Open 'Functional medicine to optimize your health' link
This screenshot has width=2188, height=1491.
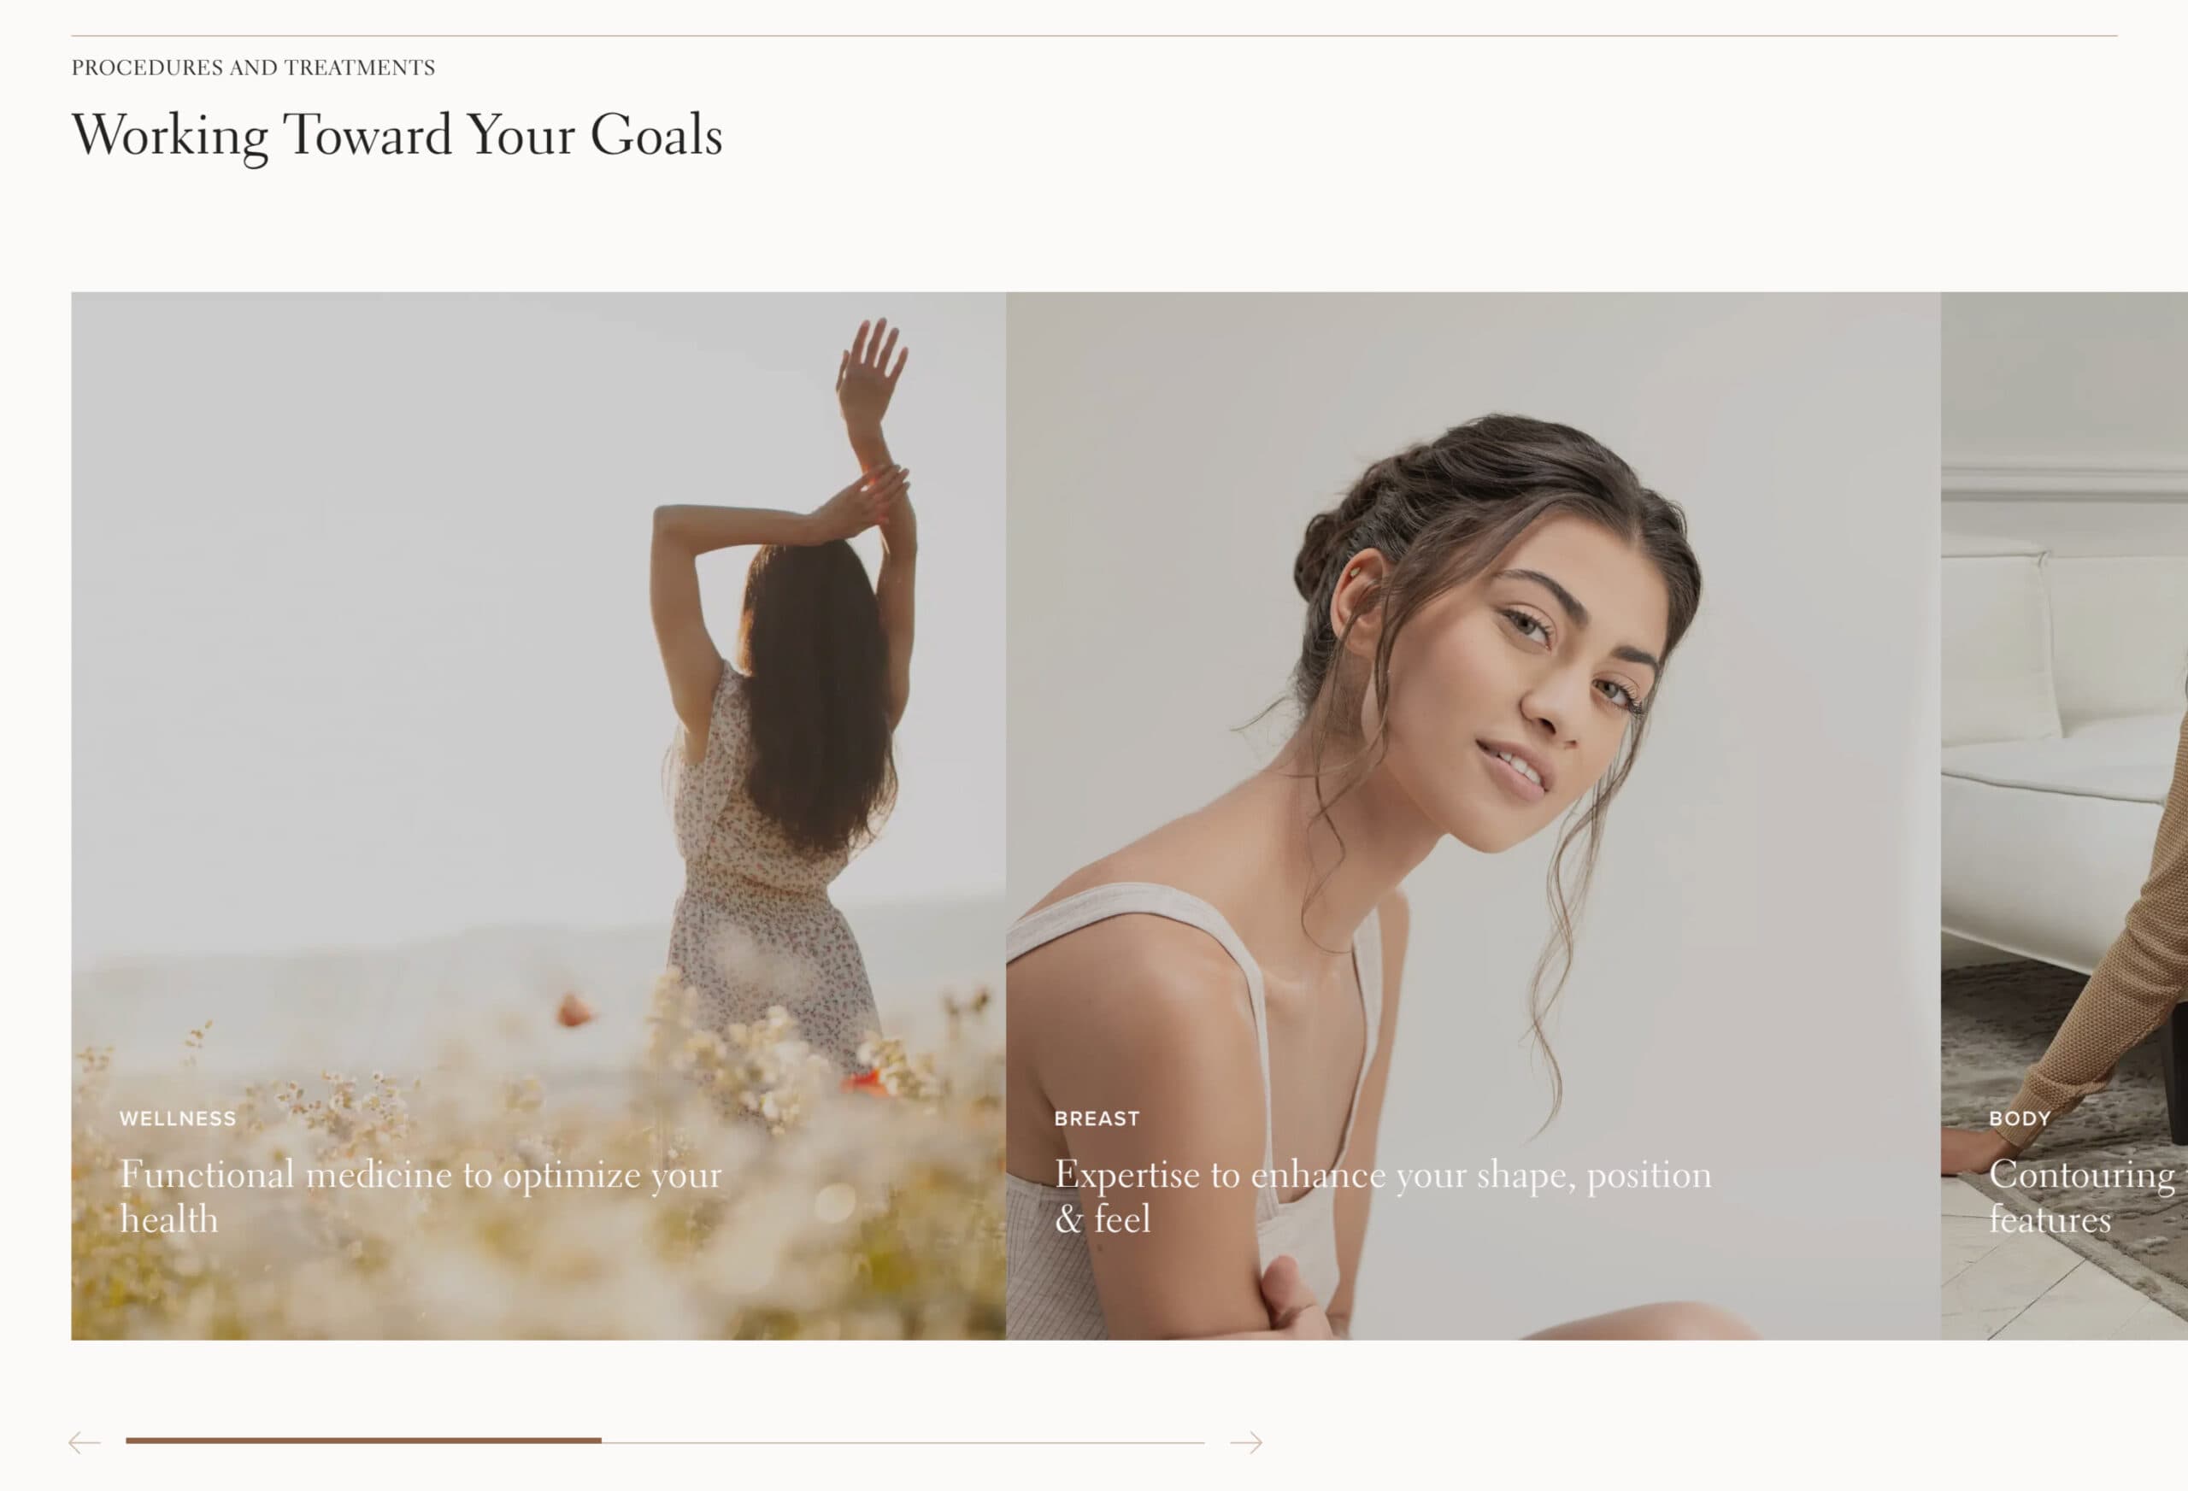click(420, 1196)
